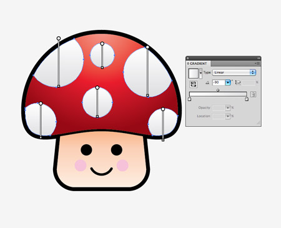Click the delete stop trash icon

pyautogui.click(x=253, y=94)
